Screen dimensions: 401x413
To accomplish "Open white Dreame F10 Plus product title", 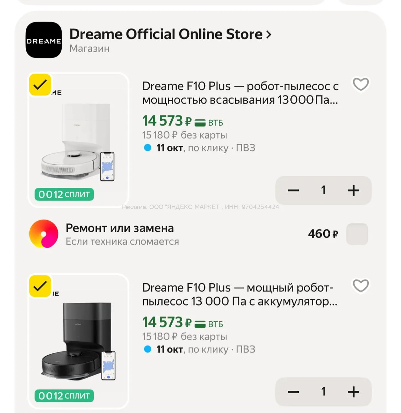I will tap(240, 93).
